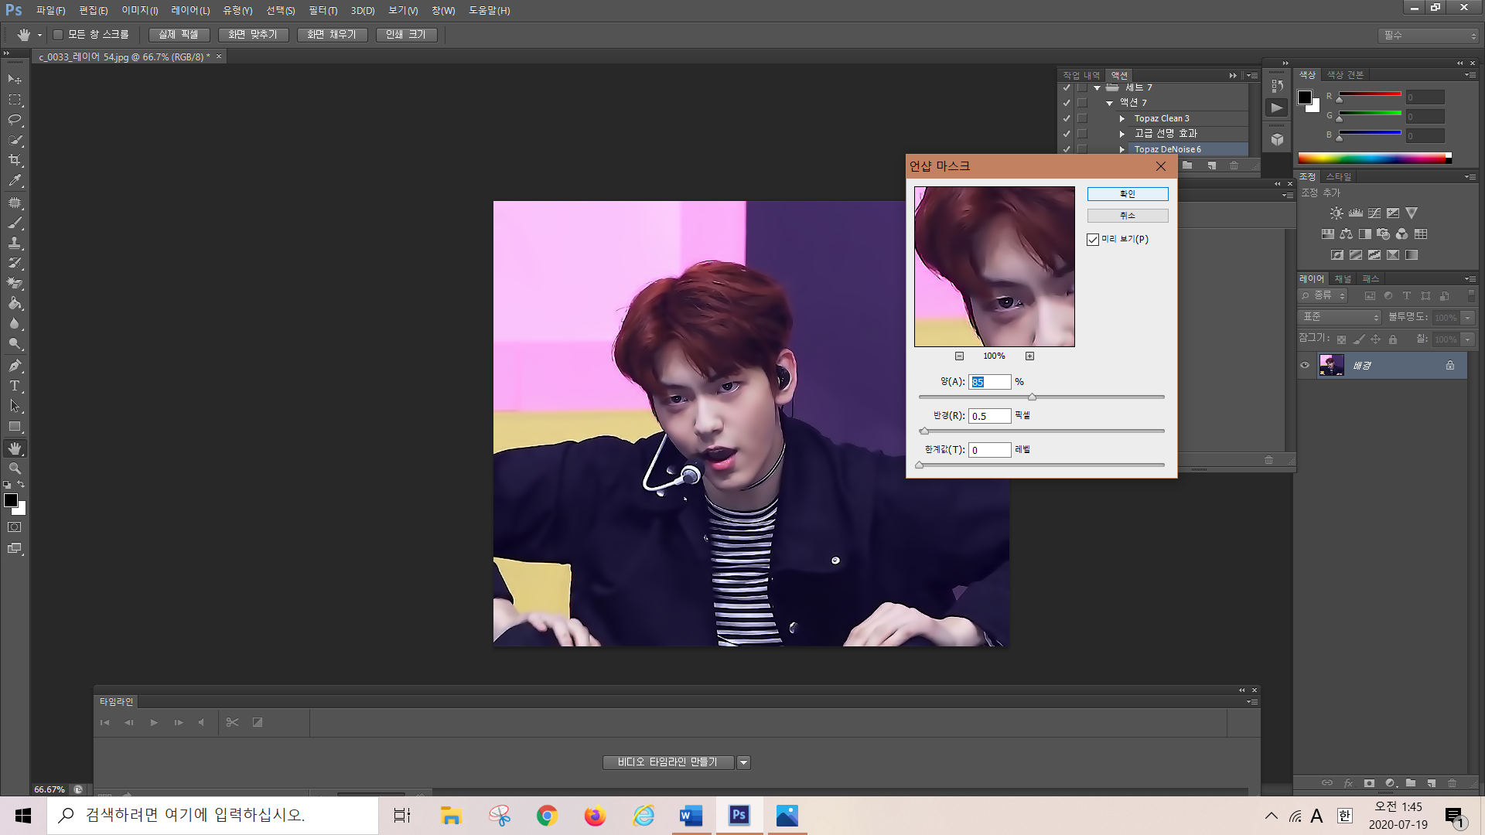Select the Zoom tool in toolbox
Screen dimensions: 1485x835
pyautogui.click(x=15, y=469)
